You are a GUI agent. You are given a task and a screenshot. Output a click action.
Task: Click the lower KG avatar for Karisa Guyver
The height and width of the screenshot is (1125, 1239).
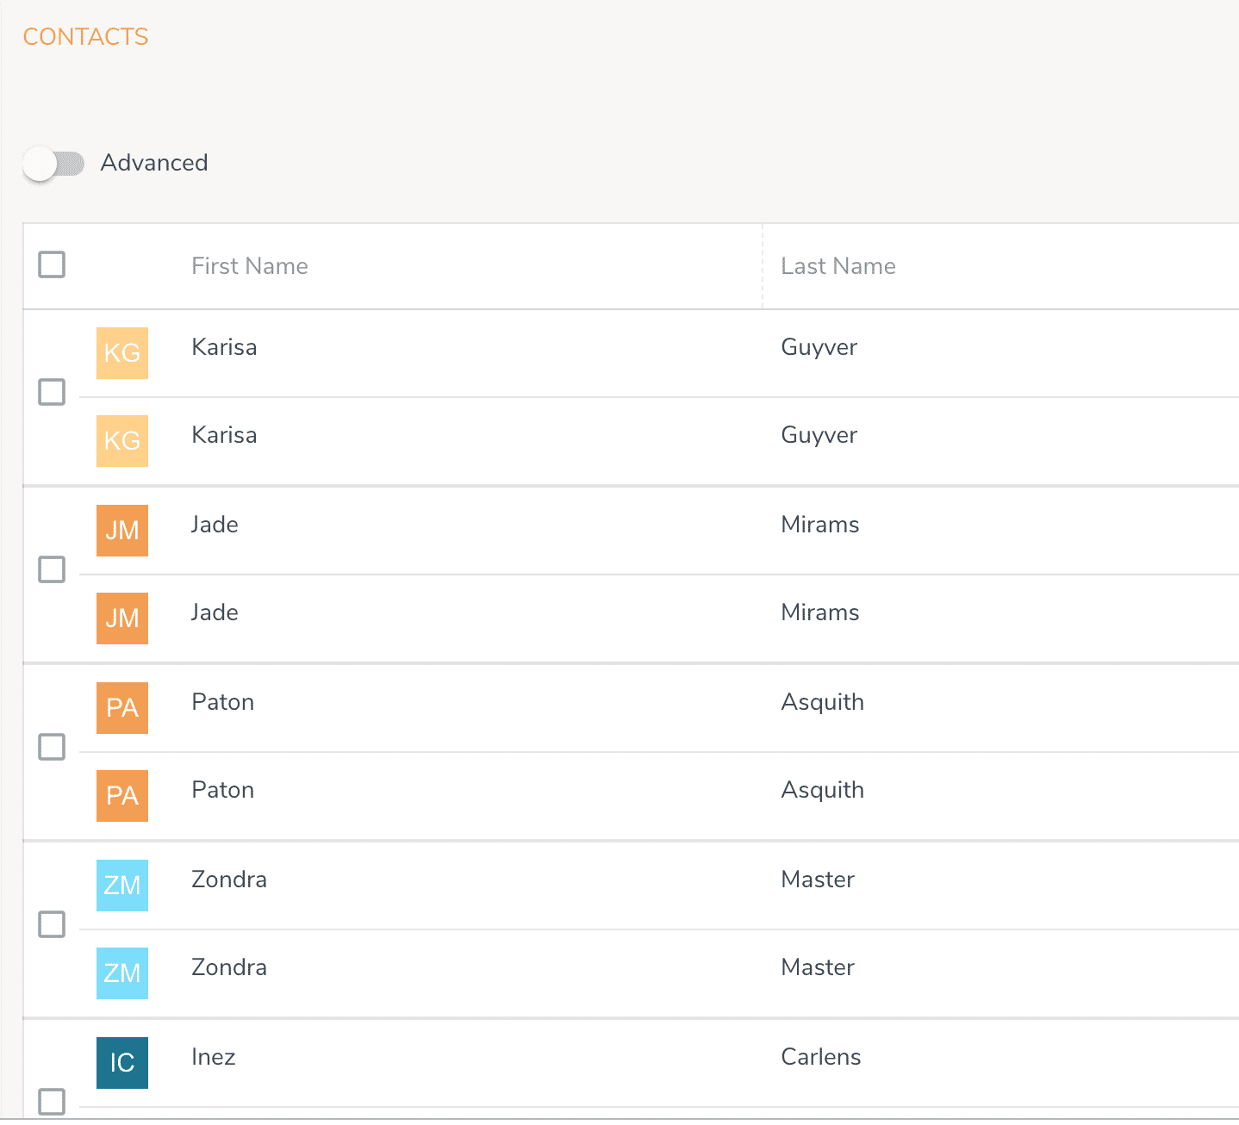pyautogui.click(x=122, y=441)
